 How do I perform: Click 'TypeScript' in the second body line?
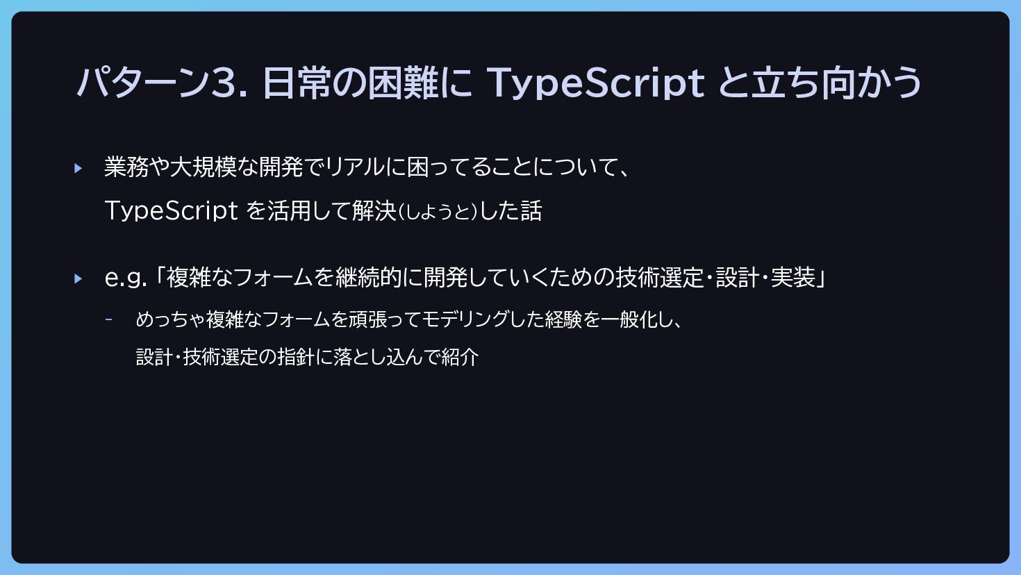(x=171, y=210)
